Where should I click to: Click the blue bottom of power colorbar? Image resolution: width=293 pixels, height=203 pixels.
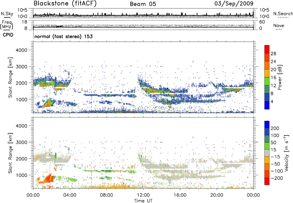pos(267,105)
